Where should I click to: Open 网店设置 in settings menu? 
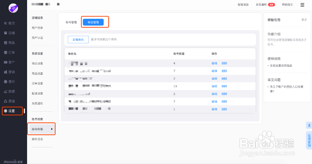click(38, 64)
